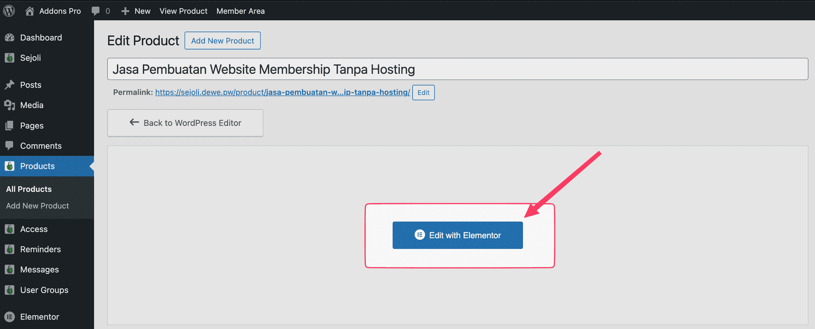Click the Dashboard gauge icon
Screen dimensions: 815x329
point(9,38)
